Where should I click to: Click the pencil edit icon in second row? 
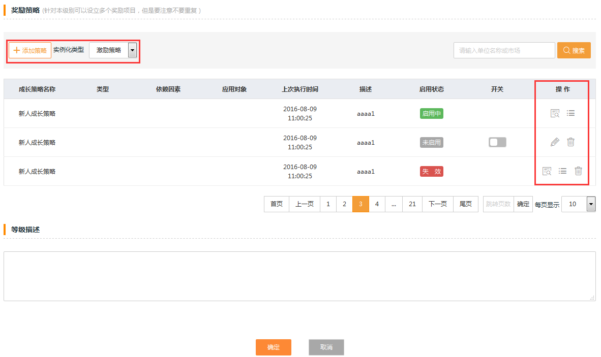(x=555, y=142)
